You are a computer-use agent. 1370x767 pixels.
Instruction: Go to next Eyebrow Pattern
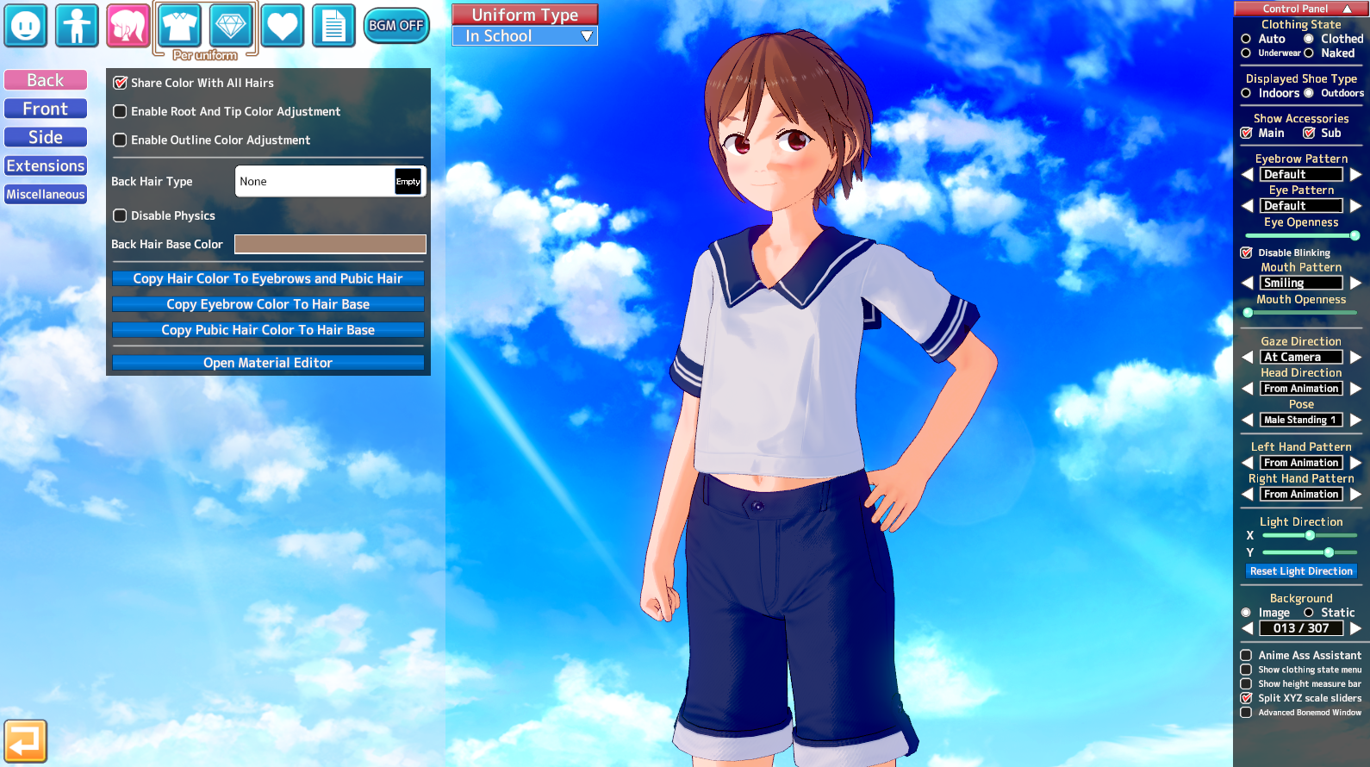click(1355, 174)
